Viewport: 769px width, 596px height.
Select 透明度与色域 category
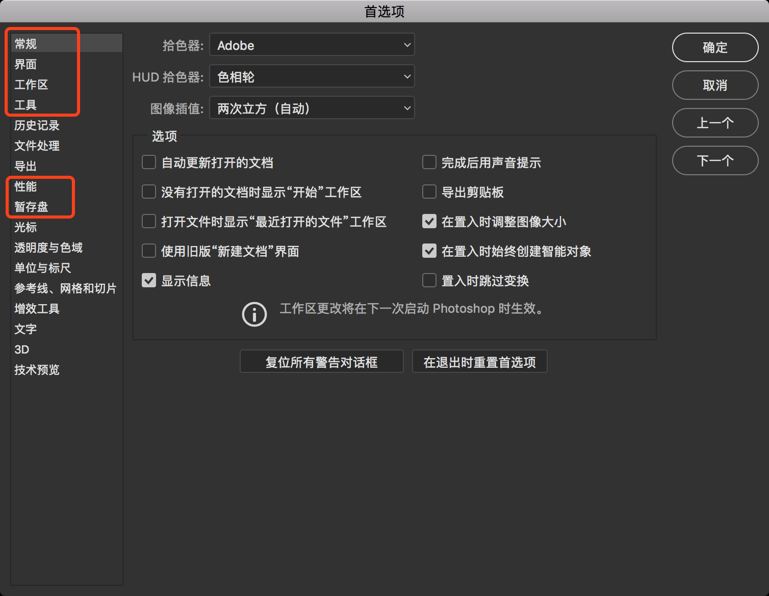click(67, 248)
